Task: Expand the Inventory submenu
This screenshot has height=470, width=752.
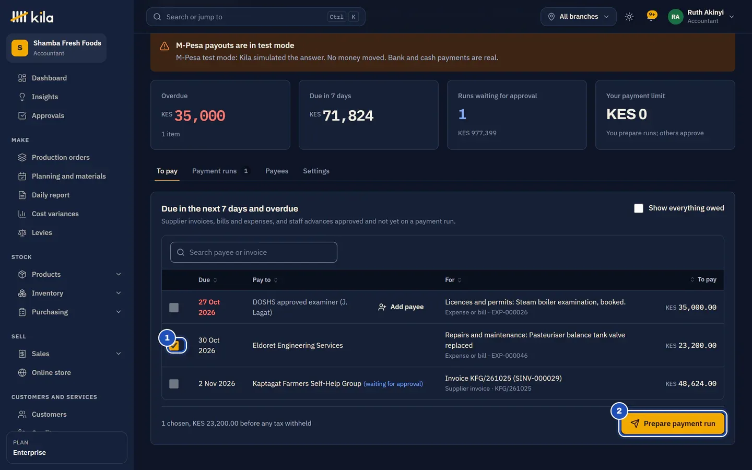Action: pos(119,293)
